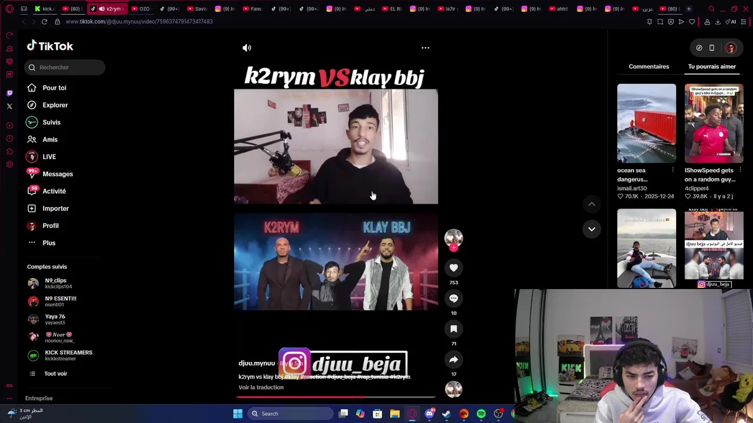
Task: Switch to the kick.c browser tab
Action: click(45, 9)
